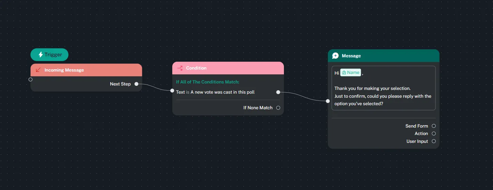Click the Incoming Message left input circle
The image size is (493, 190).
pos(31,79)
